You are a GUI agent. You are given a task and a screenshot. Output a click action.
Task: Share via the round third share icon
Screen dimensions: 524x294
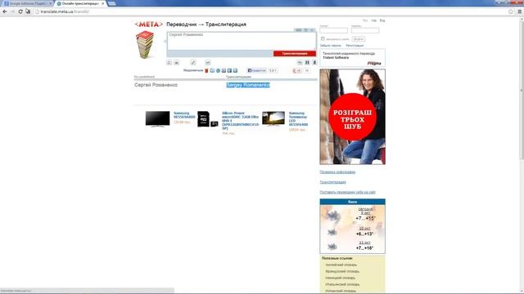218,70
